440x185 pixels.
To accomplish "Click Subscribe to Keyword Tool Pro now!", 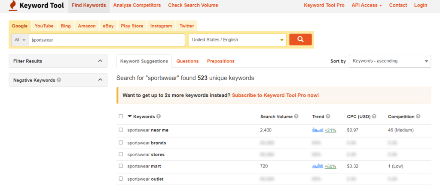I will [x=275, y=95].
